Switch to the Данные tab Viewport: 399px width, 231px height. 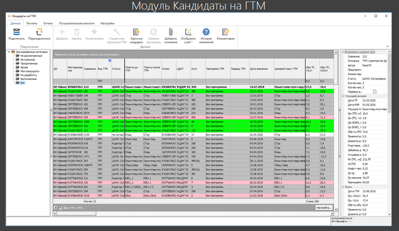(15, 23)
